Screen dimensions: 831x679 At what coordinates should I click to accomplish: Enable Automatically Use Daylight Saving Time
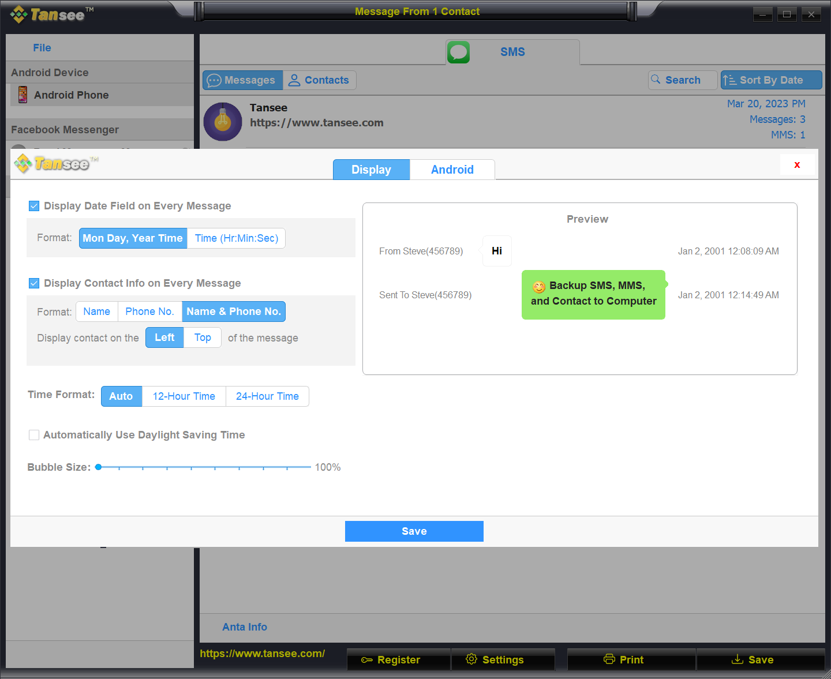[x=34, y=435]
